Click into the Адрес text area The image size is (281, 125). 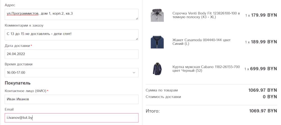tap(71, 14)
